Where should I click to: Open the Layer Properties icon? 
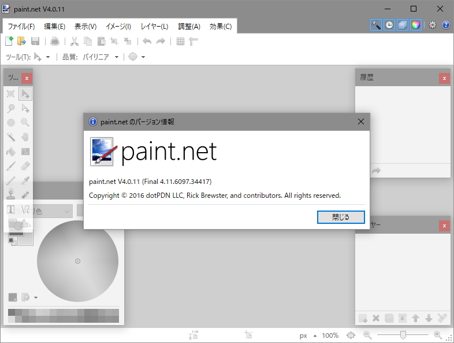(x=442, y=318)
